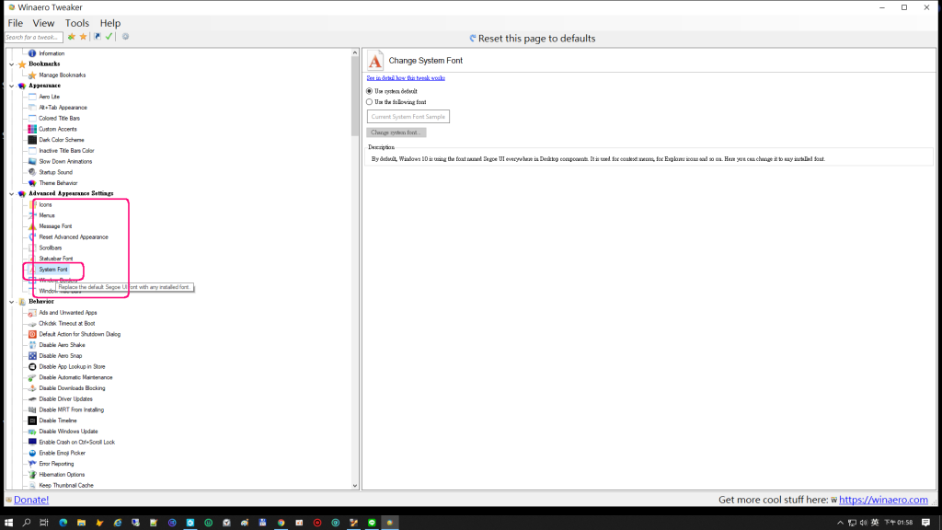Collapse Advanced Appearance Settings group
942x530 pixels.
pos(11,194)
